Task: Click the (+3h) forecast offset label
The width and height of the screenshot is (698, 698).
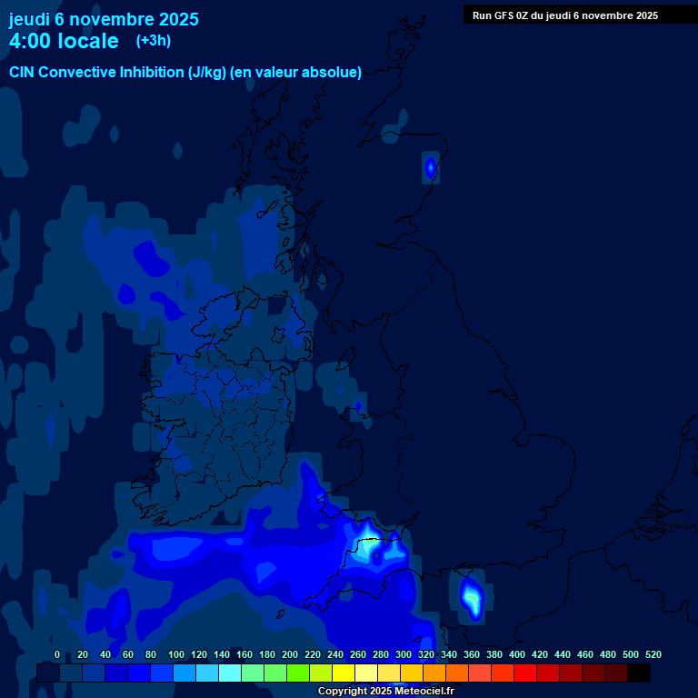Action: pyautogui.click(x=153, y=41)
